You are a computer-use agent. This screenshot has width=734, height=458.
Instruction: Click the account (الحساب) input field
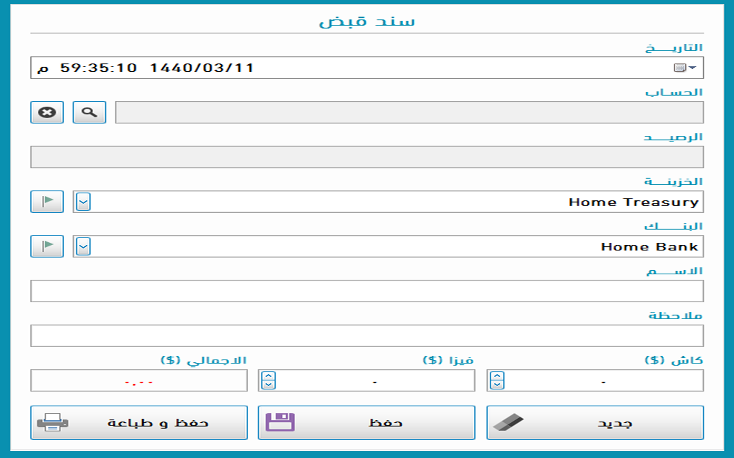click(x=409, y=112)
